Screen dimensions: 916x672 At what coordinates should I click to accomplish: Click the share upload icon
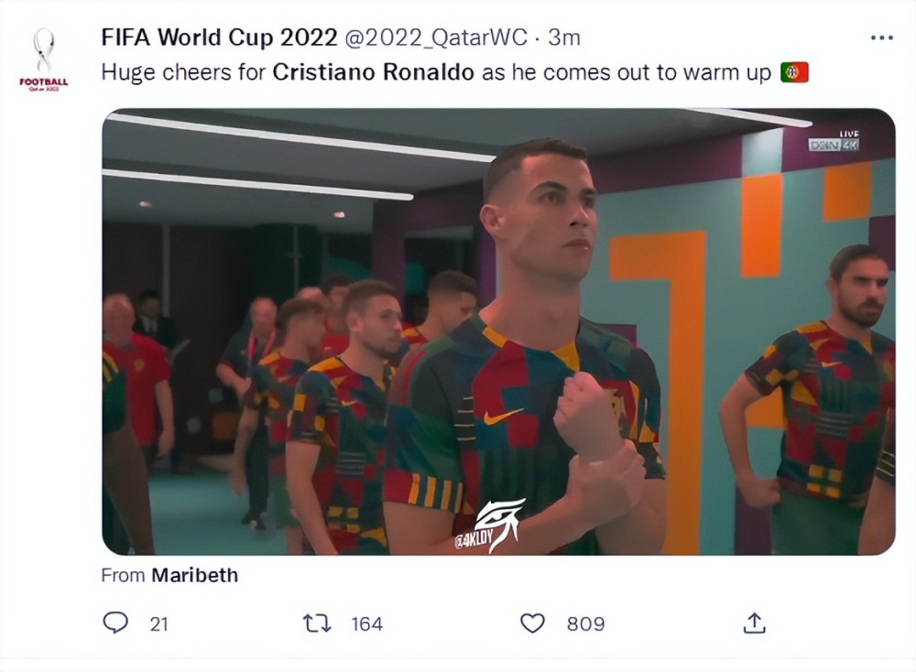[754, 623]
